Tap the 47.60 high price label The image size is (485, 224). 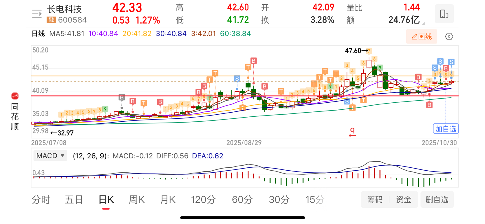(x=353, y=51)
